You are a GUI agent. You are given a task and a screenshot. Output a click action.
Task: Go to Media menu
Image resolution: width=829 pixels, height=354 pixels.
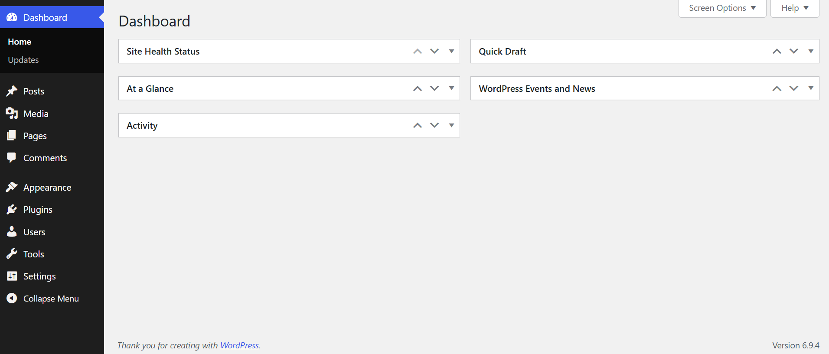(36, 114)
